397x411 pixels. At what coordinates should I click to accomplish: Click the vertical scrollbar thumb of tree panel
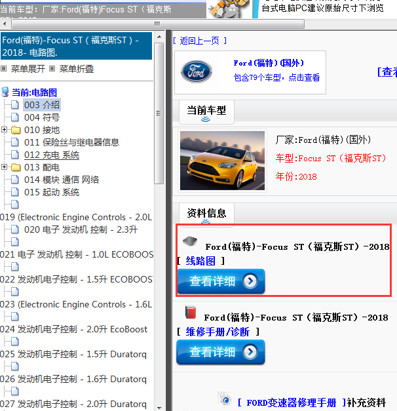click(159, 113)
